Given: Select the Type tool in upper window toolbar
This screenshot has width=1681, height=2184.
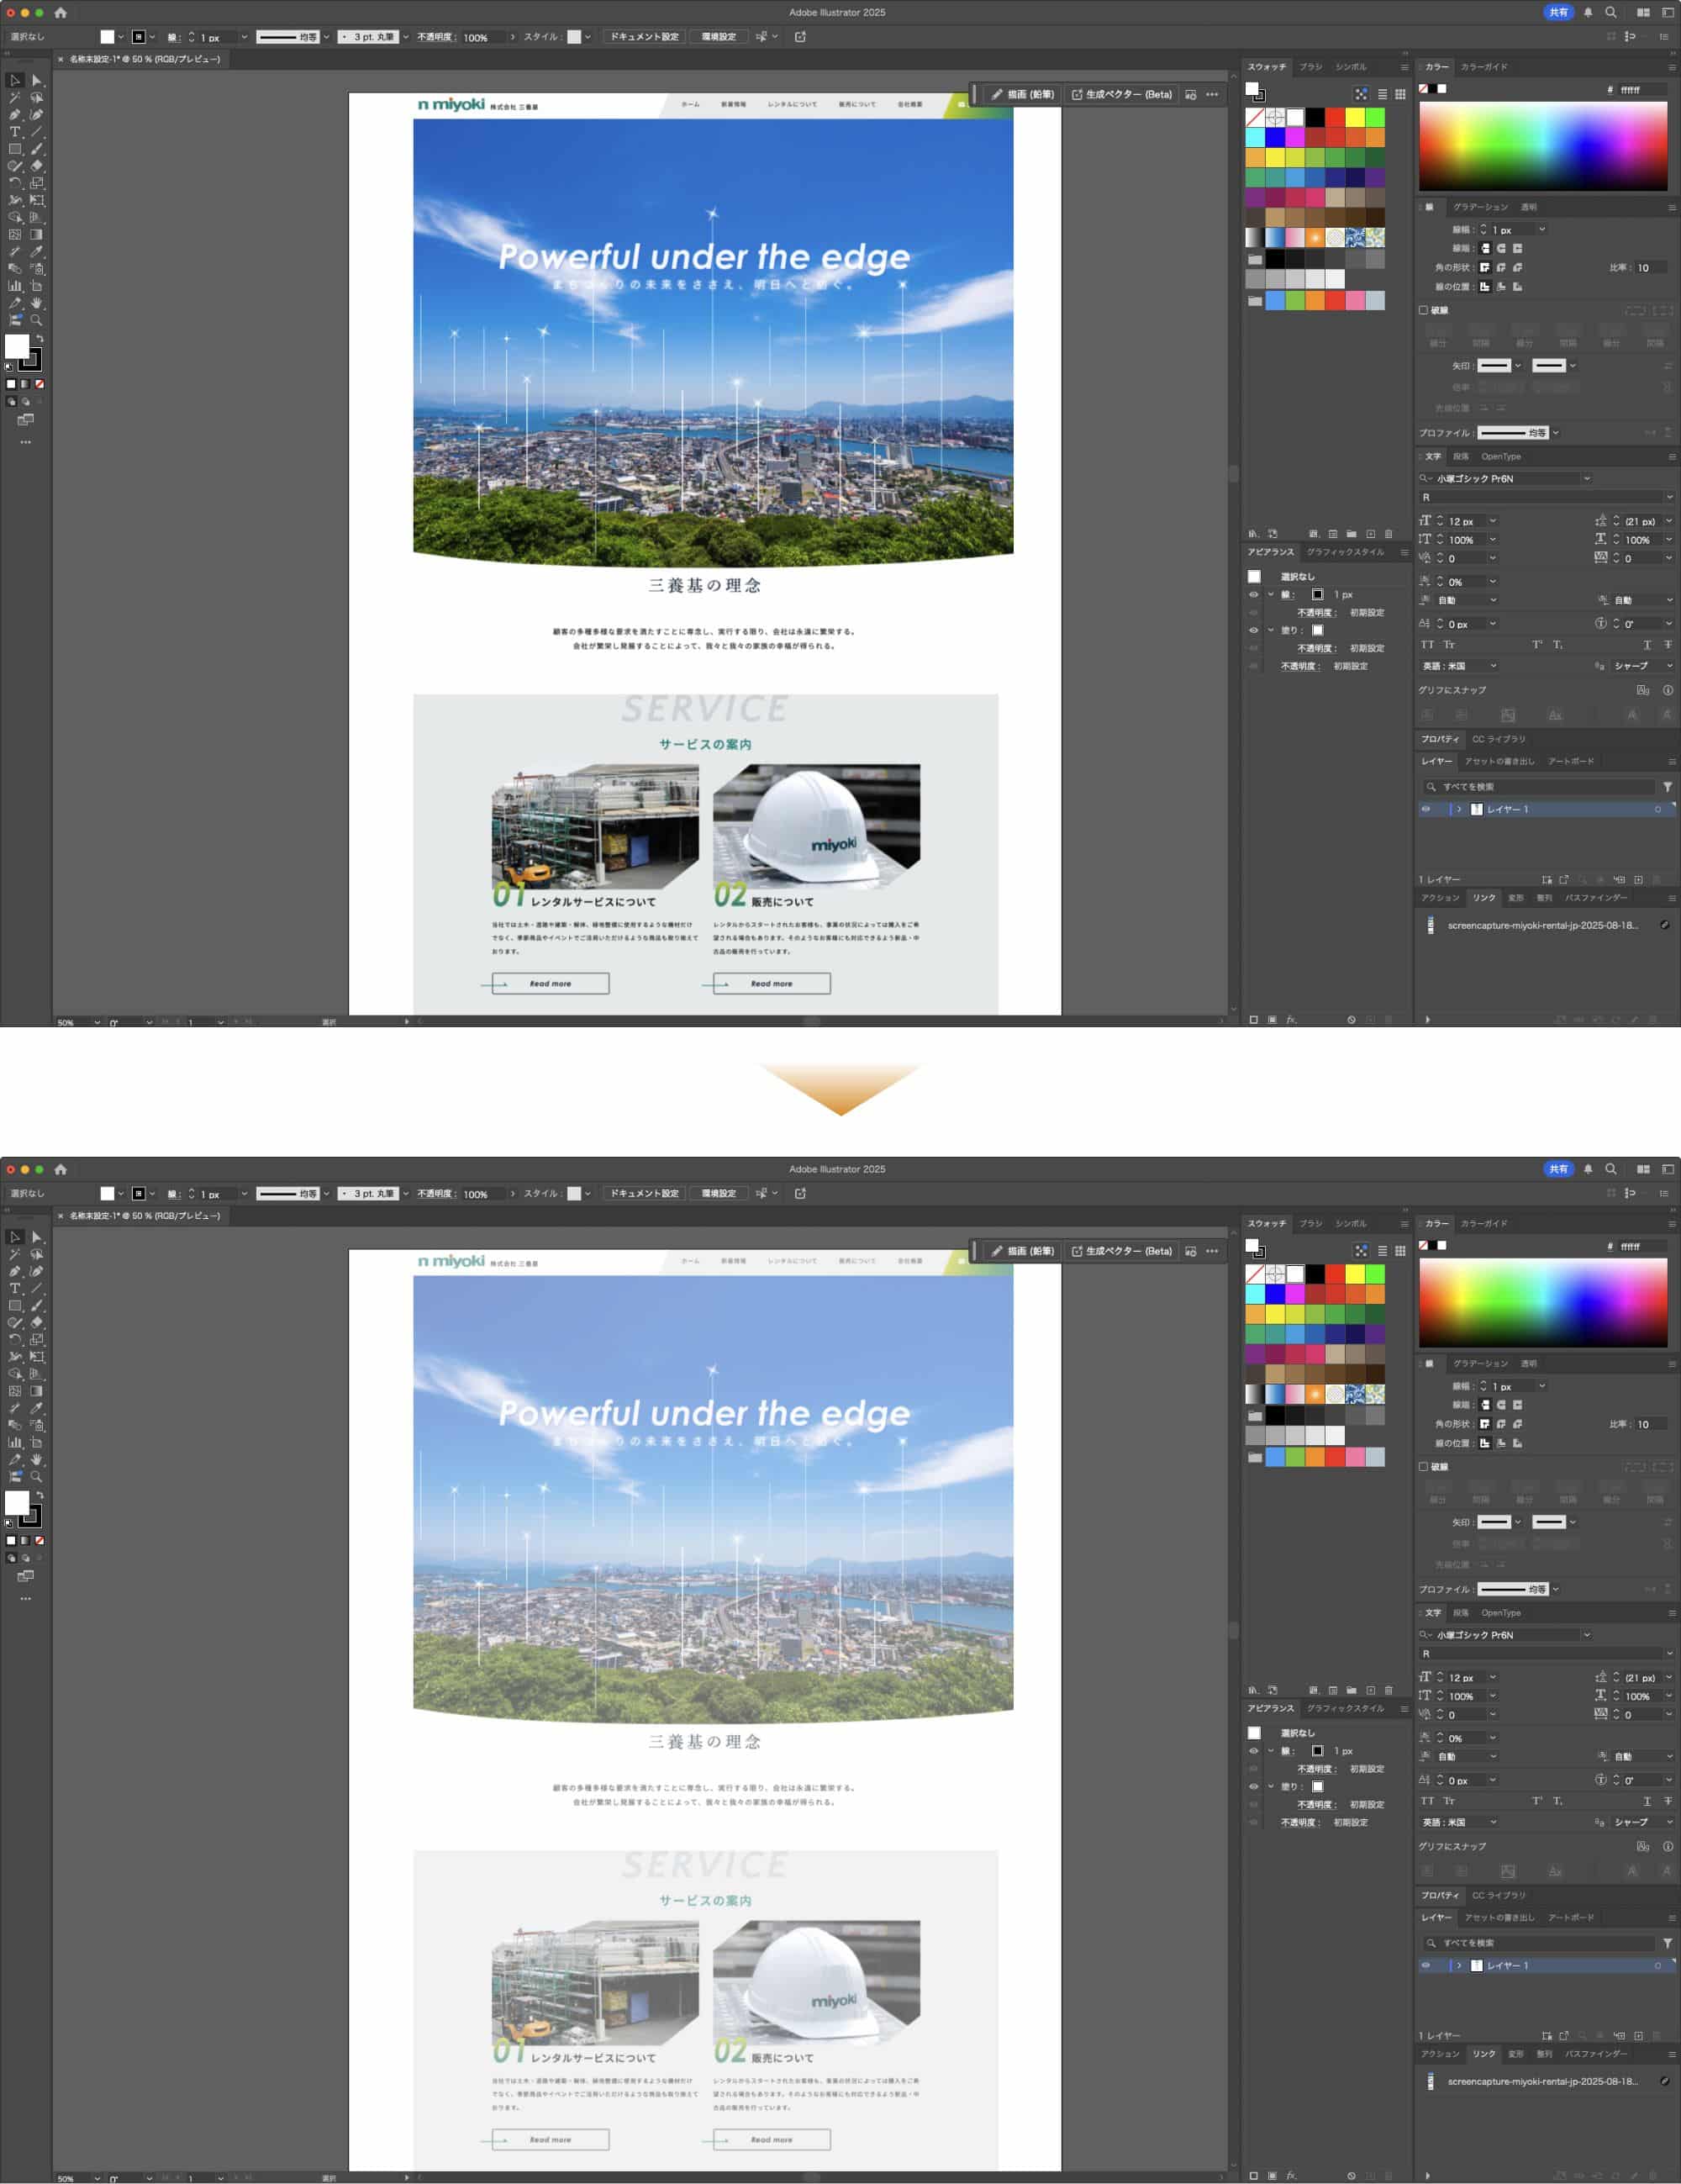Looking at the screenshot, I should pos(15,132).
